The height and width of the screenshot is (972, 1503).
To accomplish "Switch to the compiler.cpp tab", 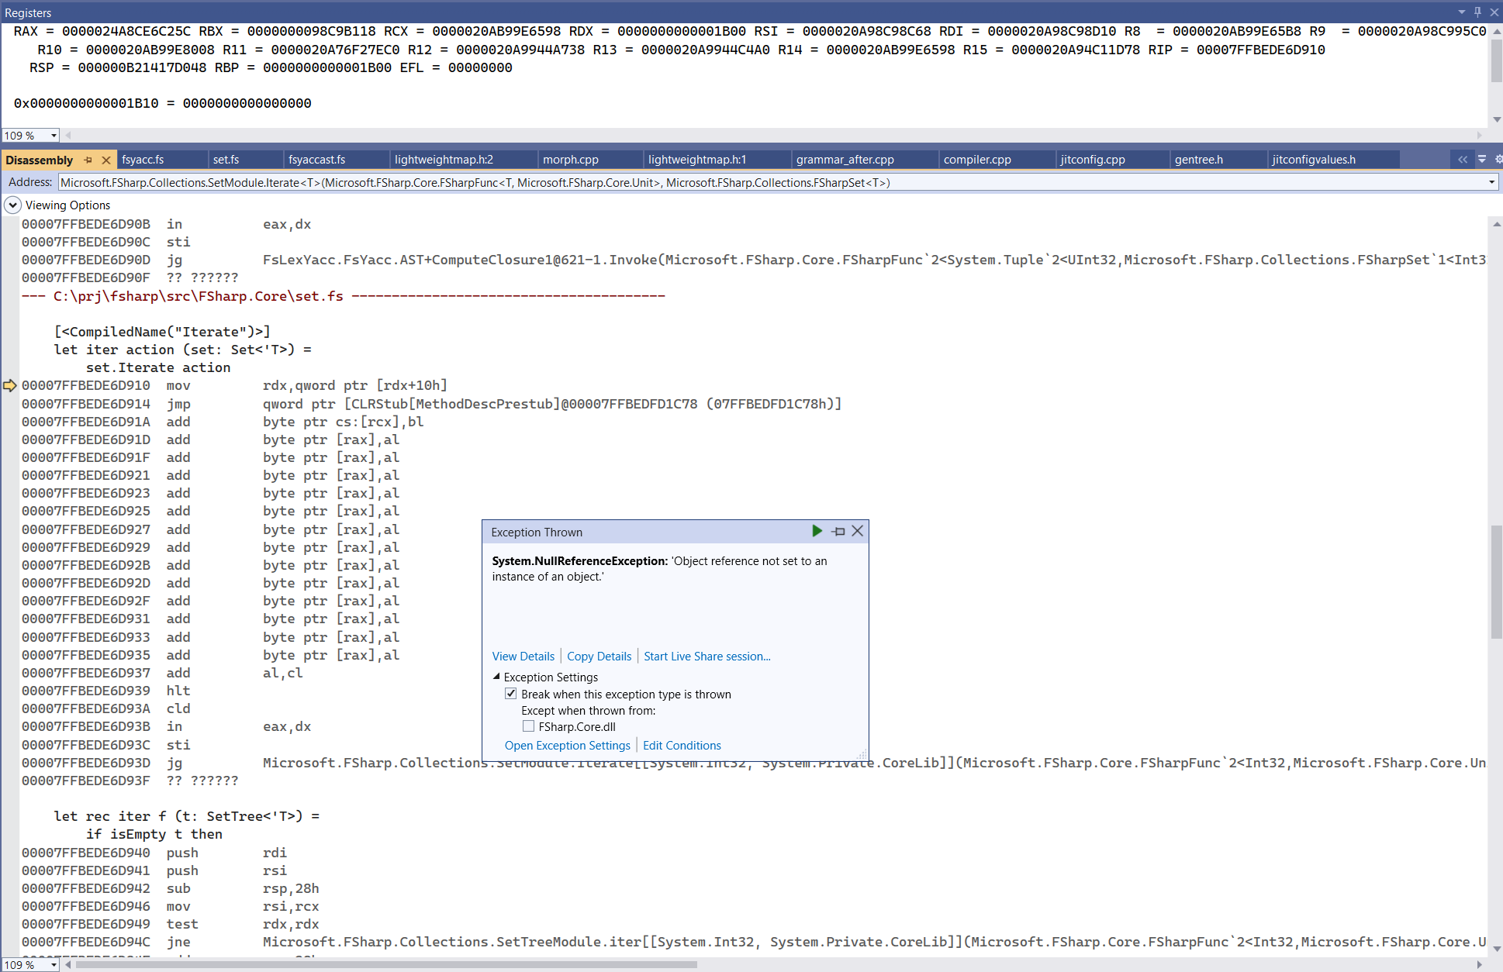I will coord(977,160).
